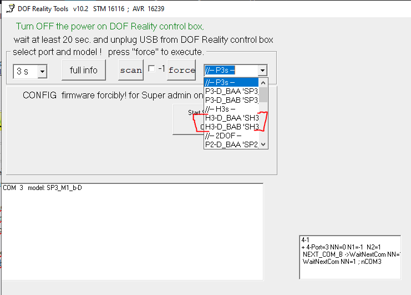Click the dropdown list scrollbar thumb
Image resolution: width=411 pixels, height=295 pixels.
click(x=263, y=95)
